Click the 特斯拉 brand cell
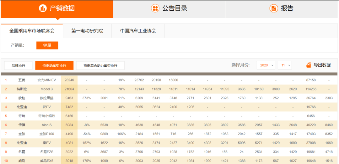The height and width of the screenshot is (164, 339). 22,89
